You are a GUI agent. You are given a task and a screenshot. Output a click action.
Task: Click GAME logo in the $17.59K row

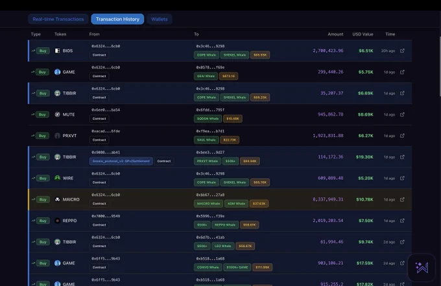(x=57, y=263)
